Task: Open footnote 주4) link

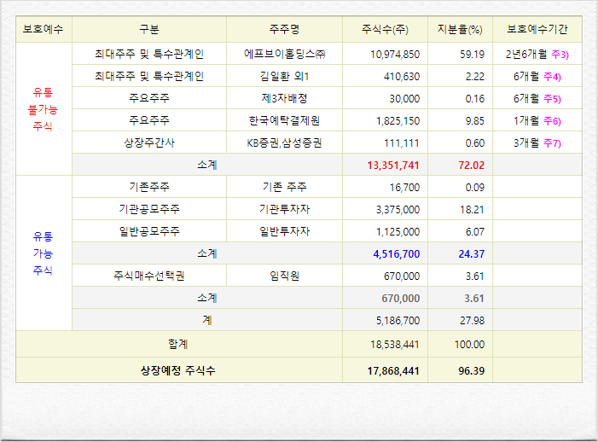Action: coord(552,76)
